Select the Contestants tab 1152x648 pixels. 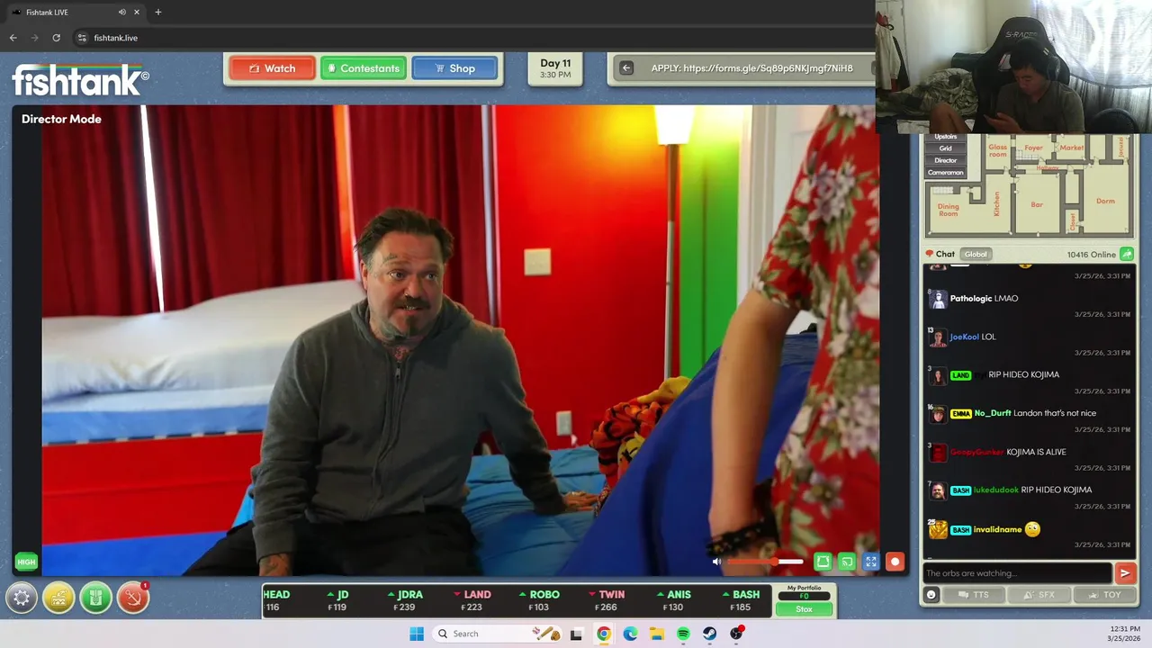point(364,68)
